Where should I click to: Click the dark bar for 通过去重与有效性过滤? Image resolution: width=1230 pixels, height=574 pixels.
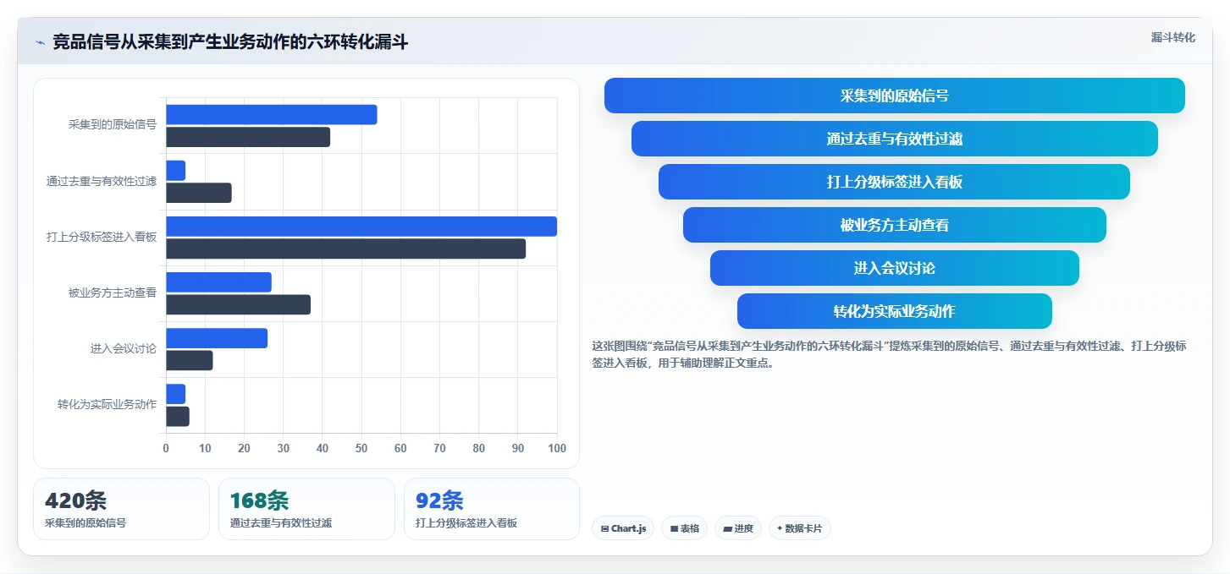tap(198, 193)
